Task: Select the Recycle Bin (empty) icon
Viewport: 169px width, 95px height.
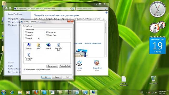Action: pos(29,57)
